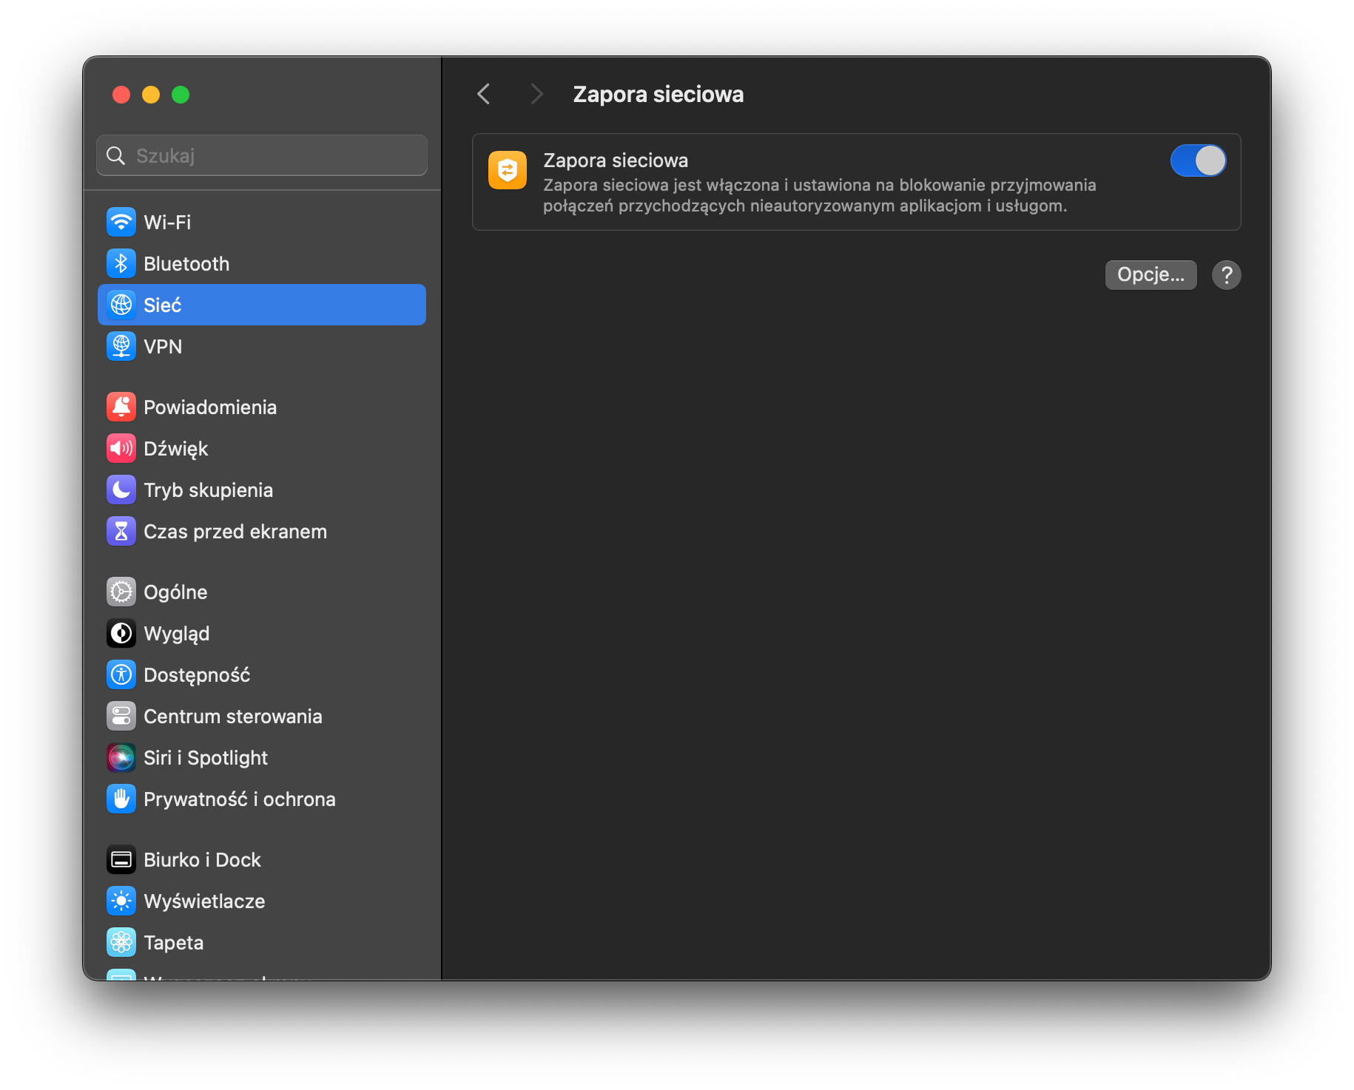The height and width of the screenshot is (1090, 1354).
Task: Click the Wi-Fi icon in sidebar
Action: (x=121, y=222)
